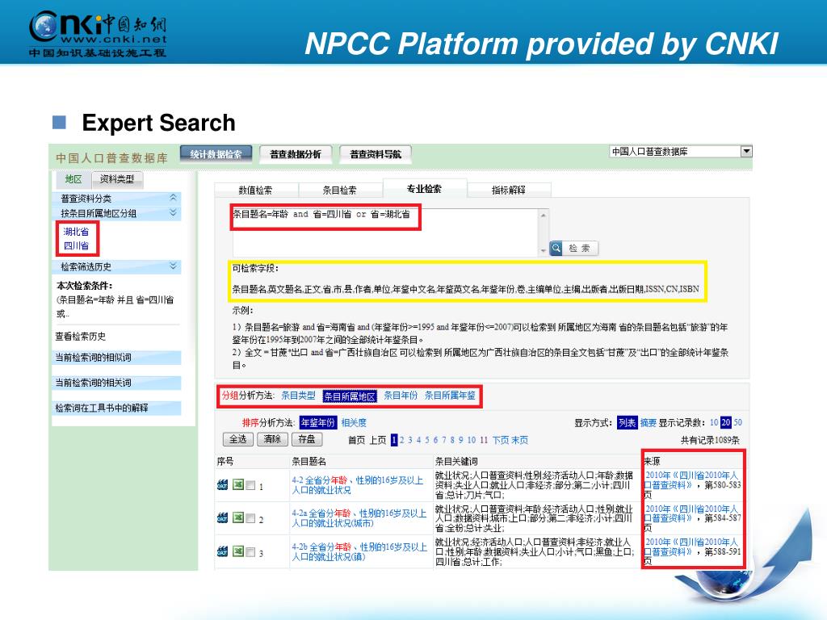
Task: Click the chart icon in result row 1
Action: pos(223,485)
